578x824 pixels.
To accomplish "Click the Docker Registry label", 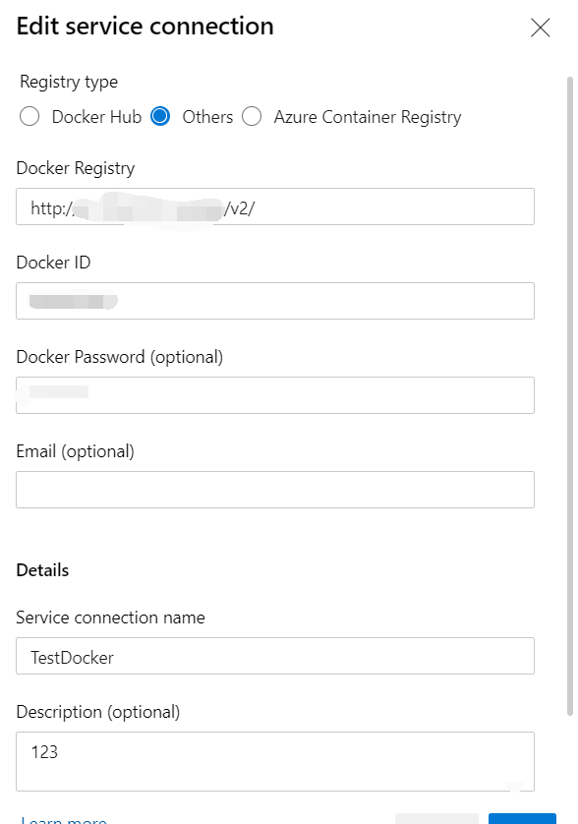I will point(76,168).
